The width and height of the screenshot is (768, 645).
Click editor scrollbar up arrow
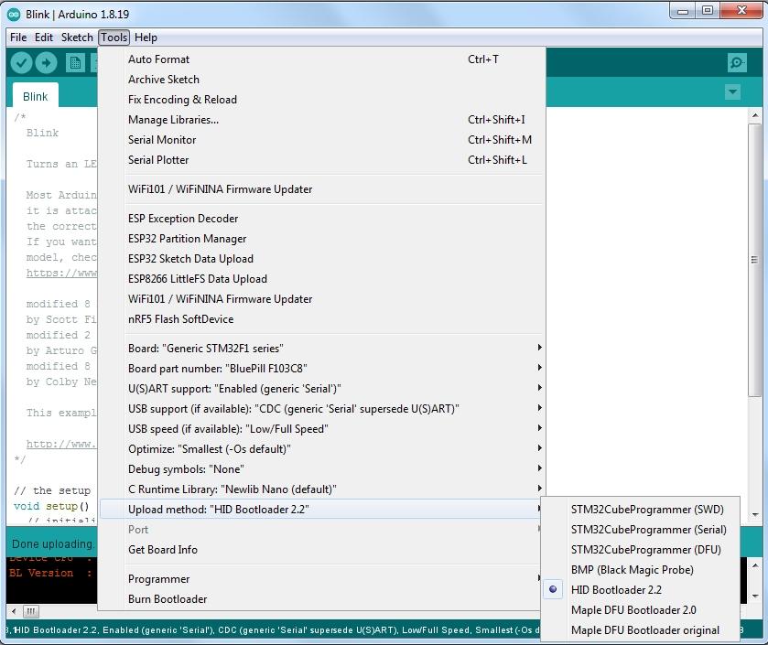tap(755, 115)
